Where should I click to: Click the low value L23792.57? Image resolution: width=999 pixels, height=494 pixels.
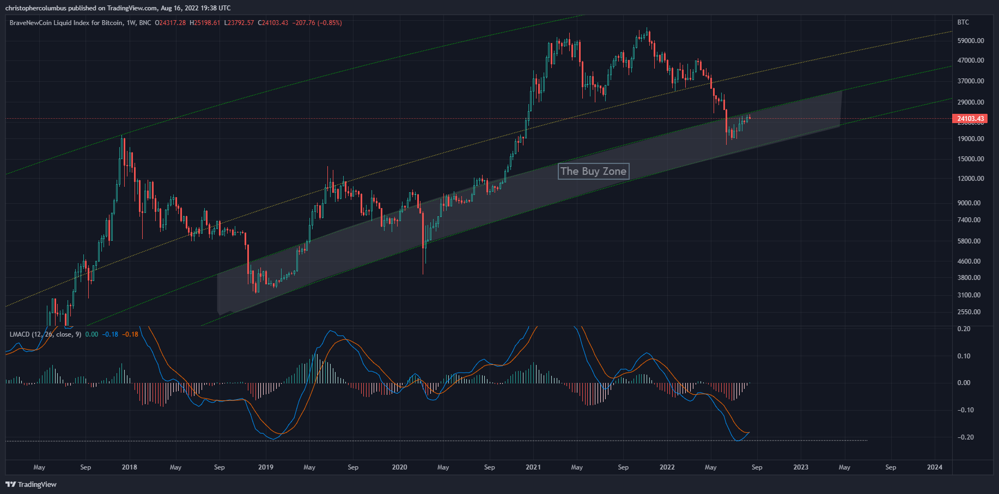tap(239, 23)
